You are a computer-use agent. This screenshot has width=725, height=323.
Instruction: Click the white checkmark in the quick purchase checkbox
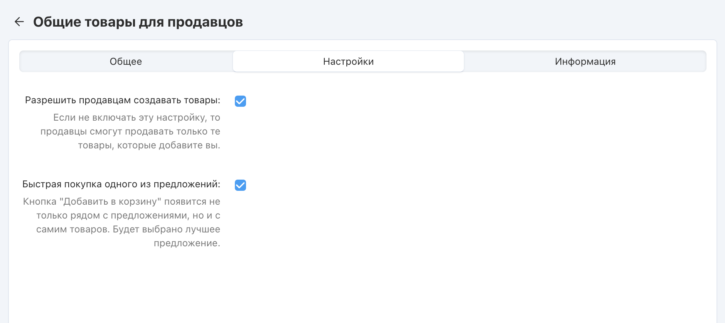click(240, 185)
